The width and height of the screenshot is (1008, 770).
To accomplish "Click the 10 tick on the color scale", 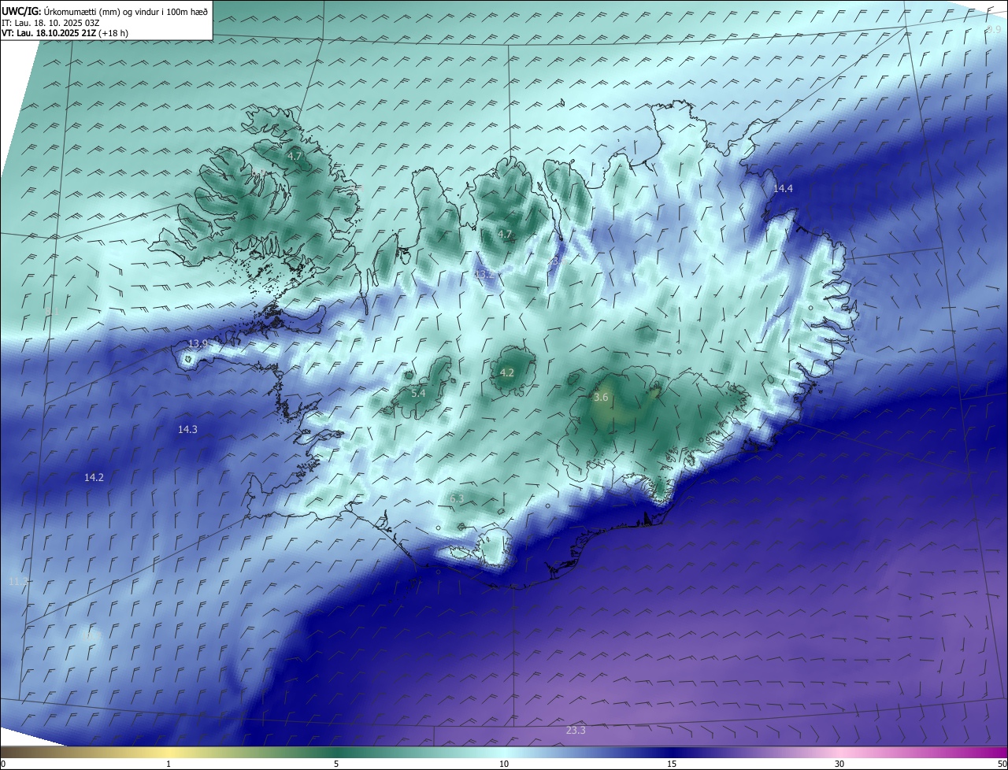I will (504, 764).
